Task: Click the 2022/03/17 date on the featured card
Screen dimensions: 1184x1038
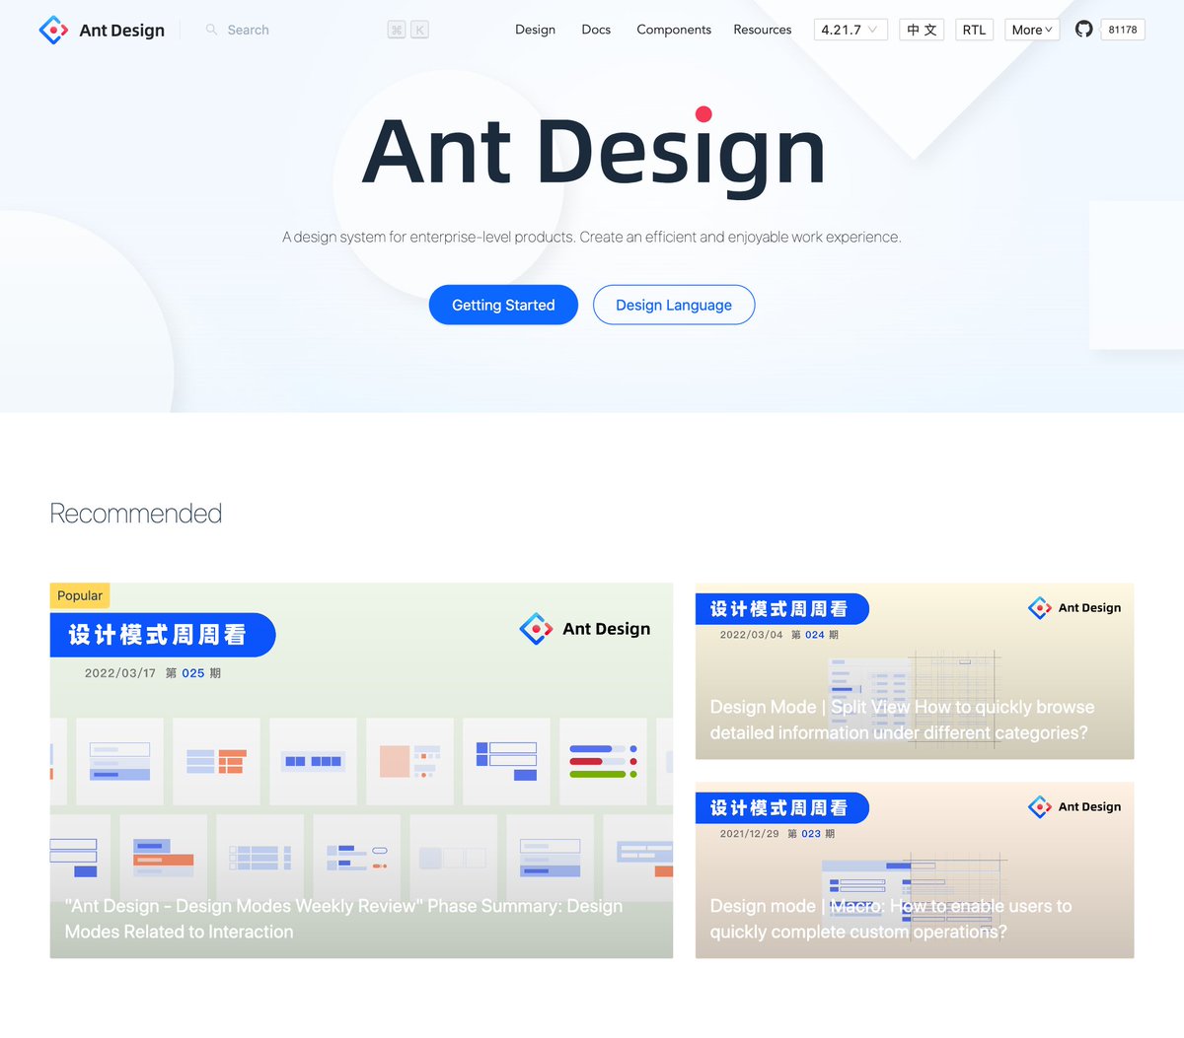Action: click(120, 673)
